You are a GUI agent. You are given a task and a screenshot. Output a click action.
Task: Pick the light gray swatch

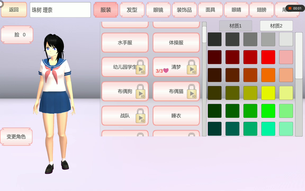(268, 39)
